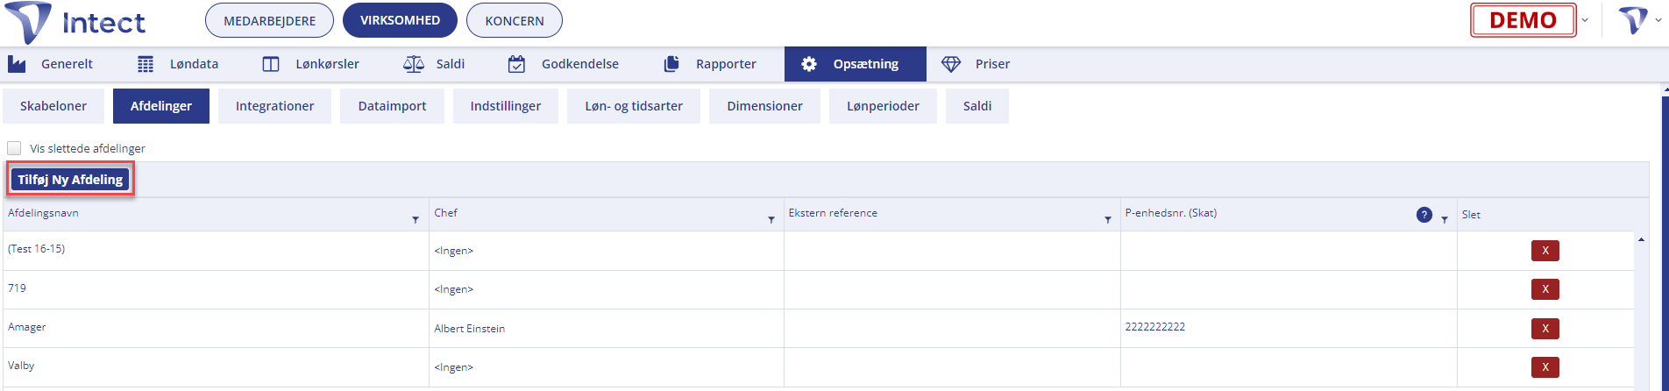Click the table scrollbar up arrow

click(1641, 239)
